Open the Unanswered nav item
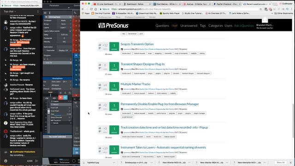This screenshot has width=295, height=166. click(189, 26)
